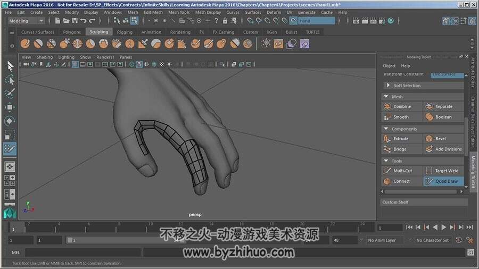Click the Open Scene folder icon
The image size is (479, 269).
pos(66,21)
